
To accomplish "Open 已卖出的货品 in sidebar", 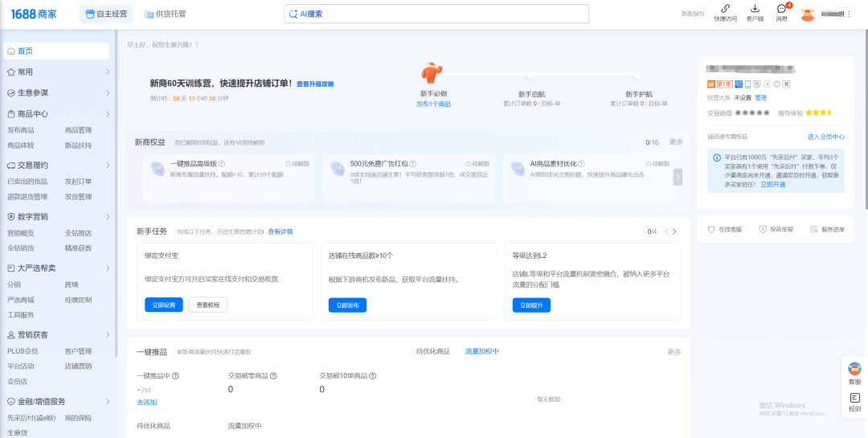I will [27, 181].
